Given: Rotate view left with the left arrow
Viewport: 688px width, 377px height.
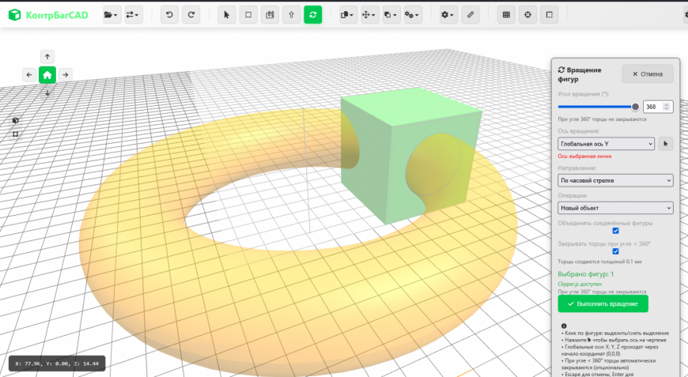Looking at the screenshot, I should (x=29, y=75).
